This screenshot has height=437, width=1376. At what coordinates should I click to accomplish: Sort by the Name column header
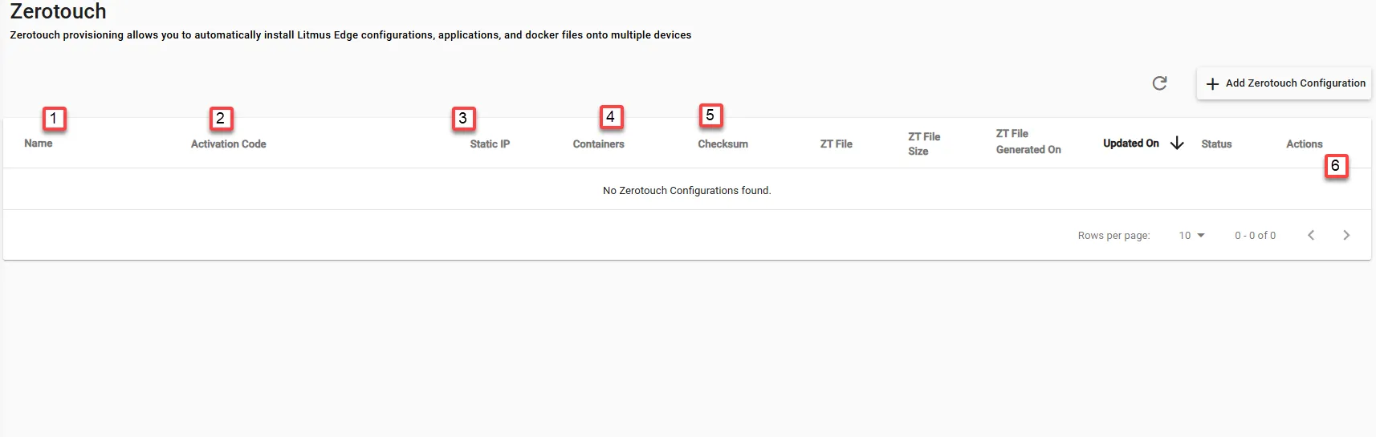[39, 143]
